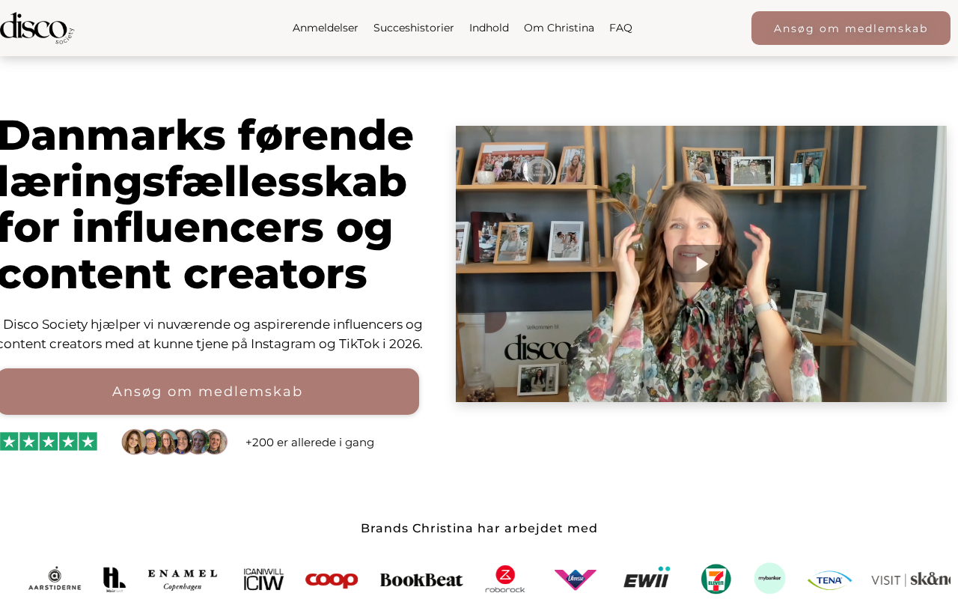Click the BookBeat brand logo
The width and height of the screenshot is (958, 599).
421,580
